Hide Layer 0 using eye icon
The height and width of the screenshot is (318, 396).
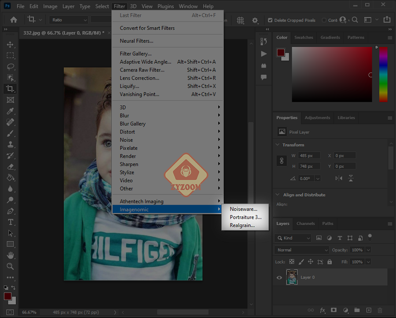[279, 278]
